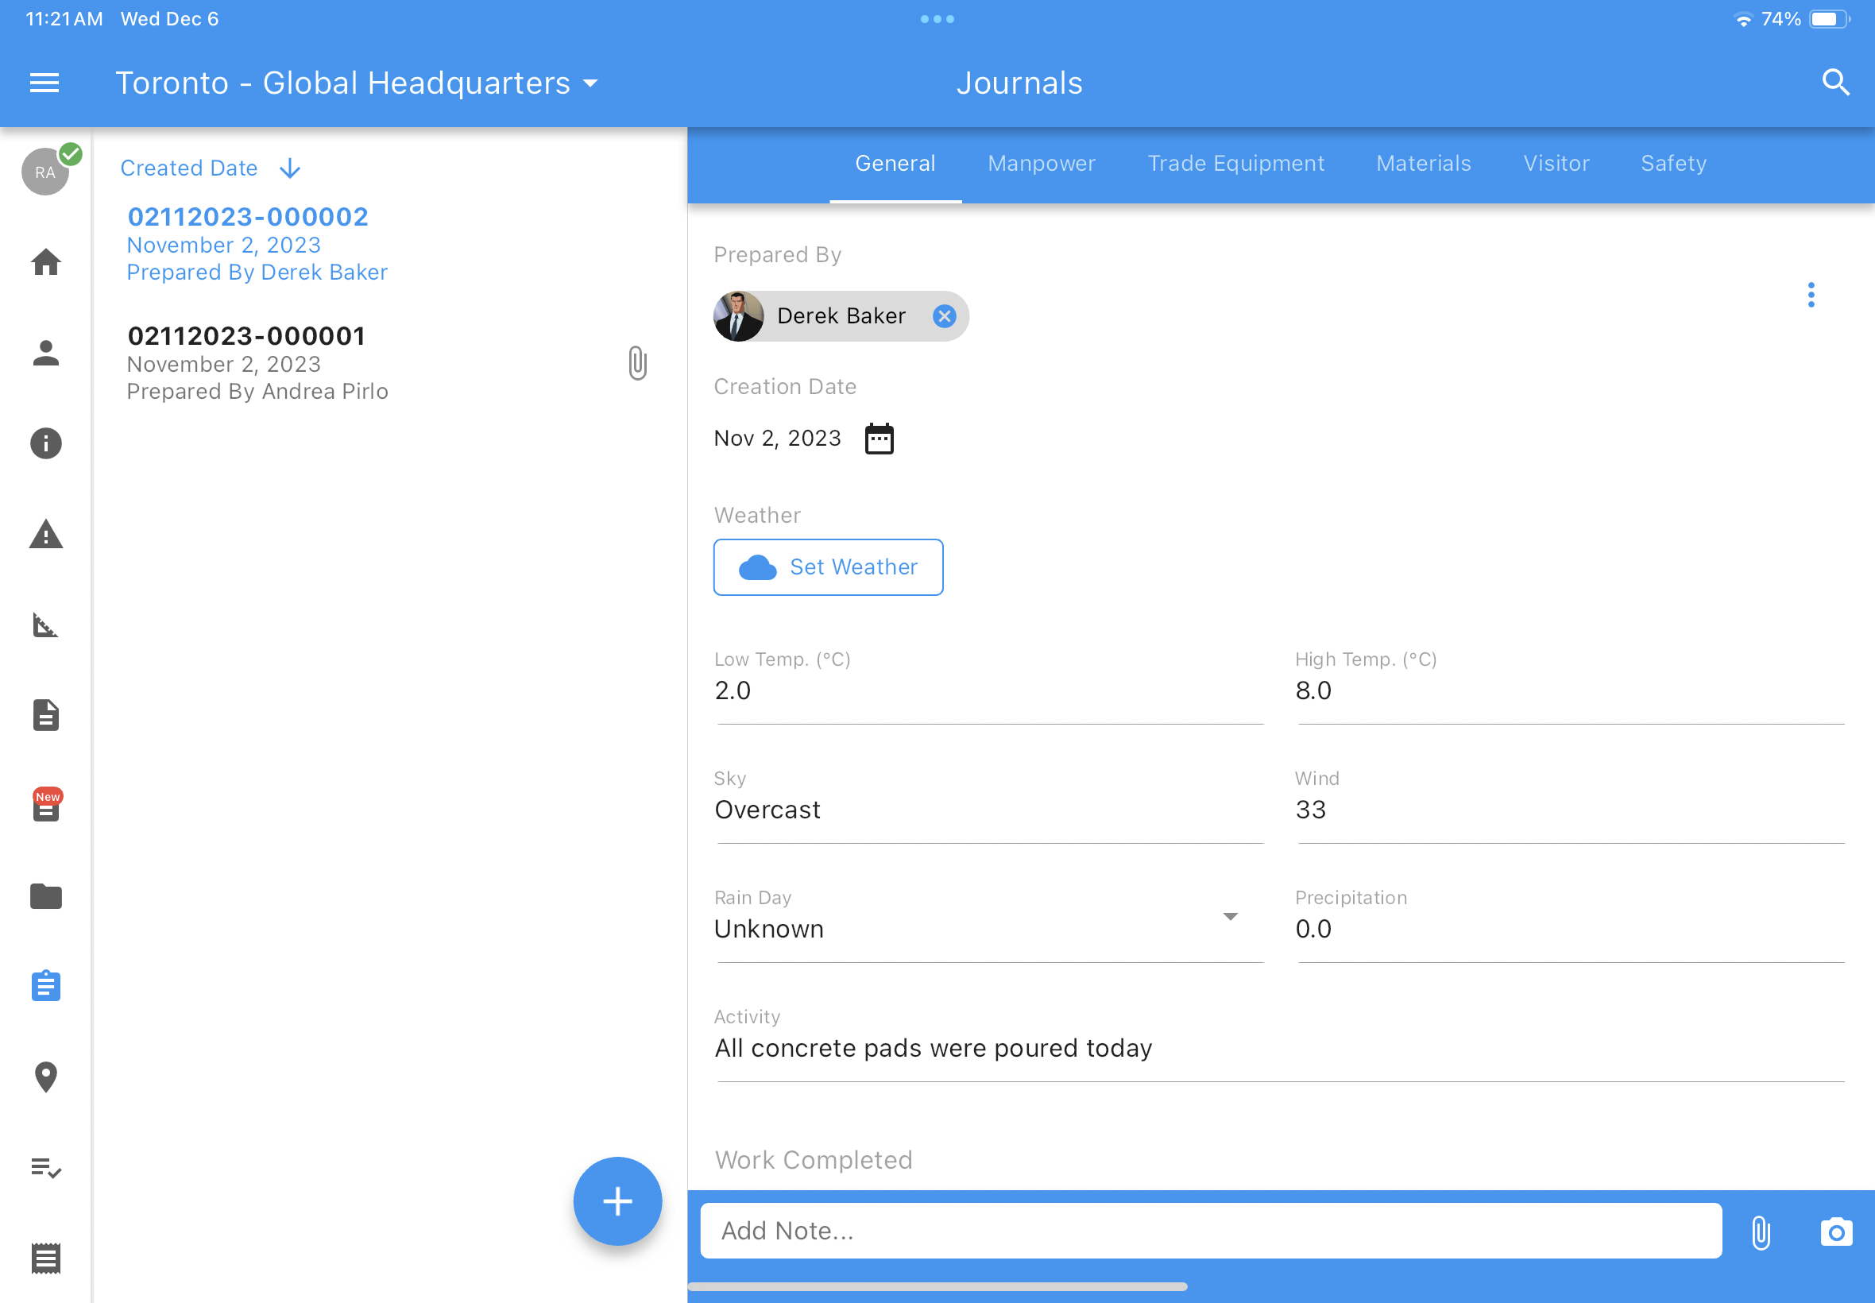1875x1303 pixels.
Task: Click the Add Note input field
Action: click(x=1211, y=1231)
